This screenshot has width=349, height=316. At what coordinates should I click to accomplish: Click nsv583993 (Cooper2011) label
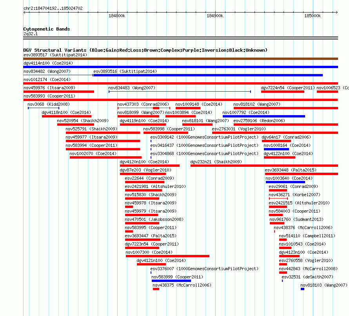[x=49, y=96]
